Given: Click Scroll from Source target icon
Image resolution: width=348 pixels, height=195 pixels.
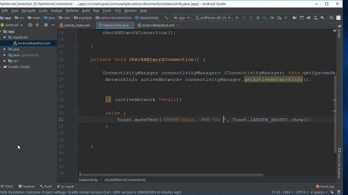Looking at the screenshot, I should coord(30,25).
